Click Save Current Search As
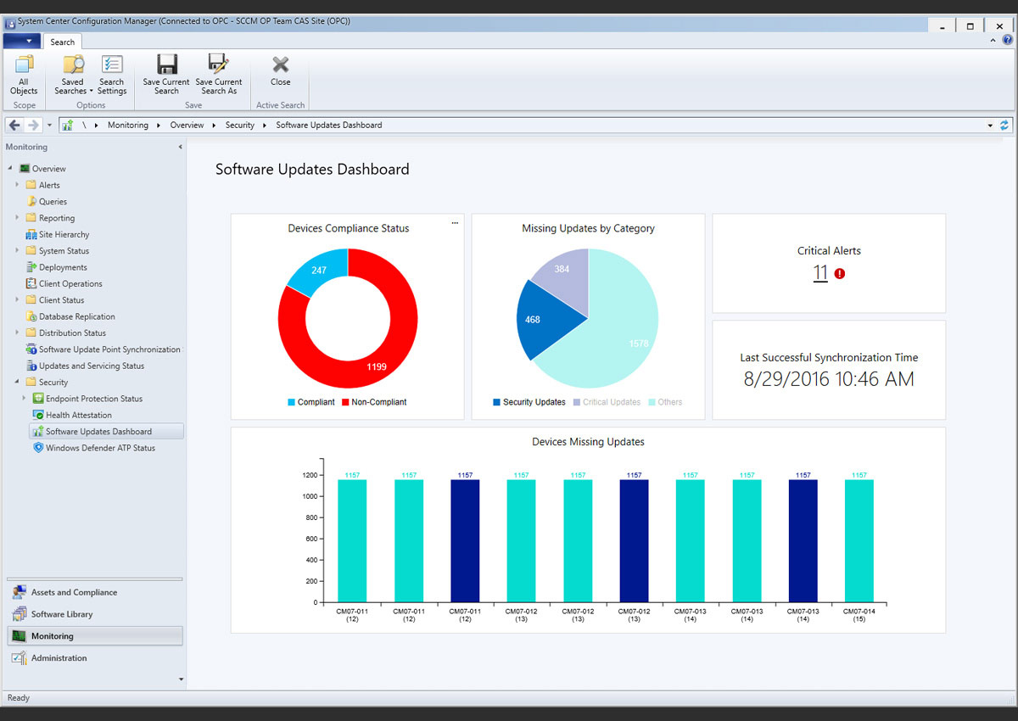 219,75
